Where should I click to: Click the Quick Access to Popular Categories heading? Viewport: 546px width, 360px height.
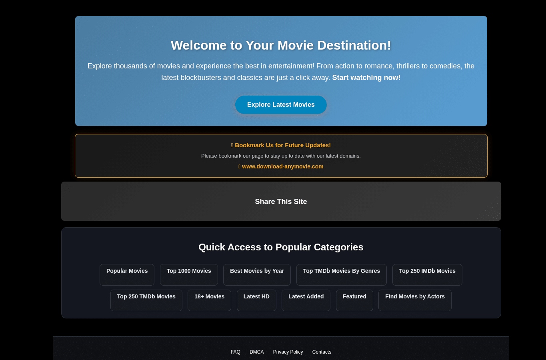[x=281, y=247]
